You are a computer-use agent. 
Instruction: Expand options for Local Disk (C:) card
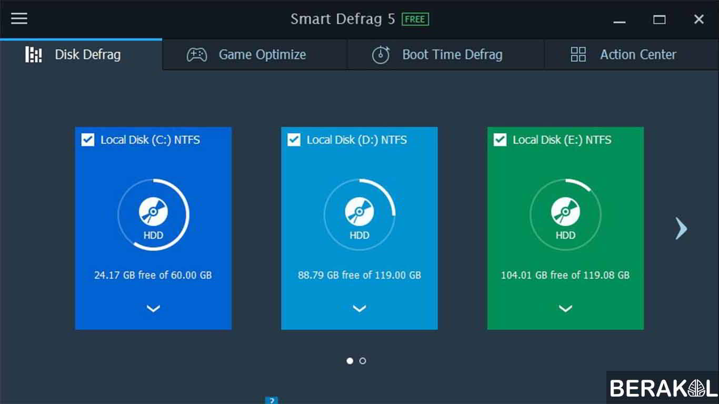[153, 309]
